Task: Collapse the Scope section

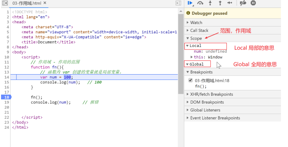Action: tap(233, 38)
